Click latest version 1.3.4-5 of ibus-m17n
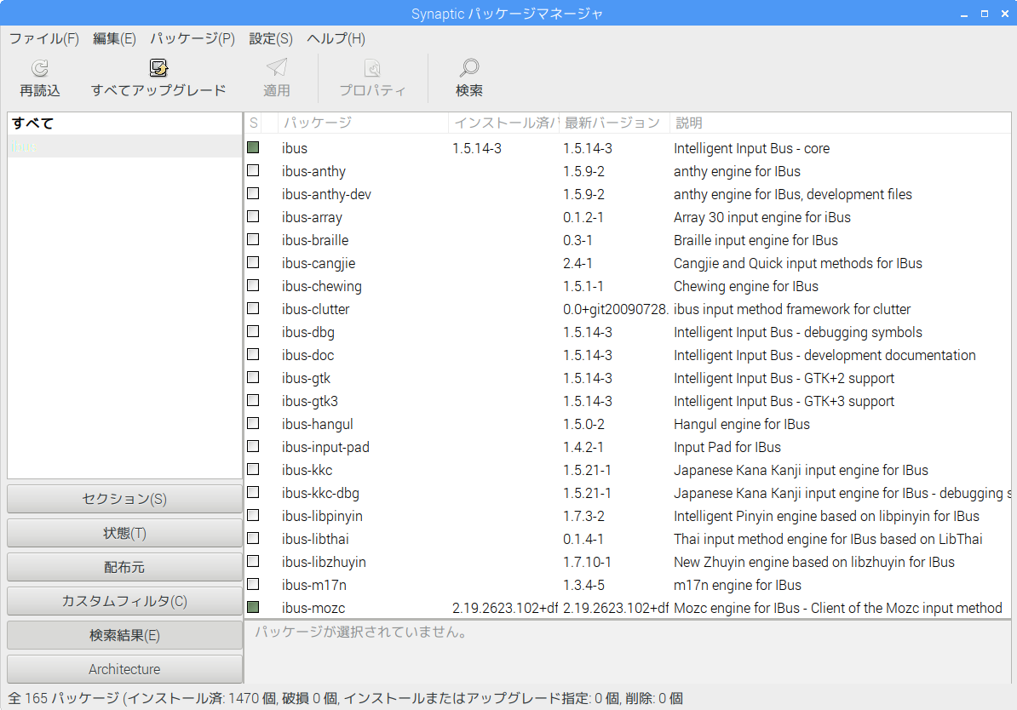 click(583, 585)
